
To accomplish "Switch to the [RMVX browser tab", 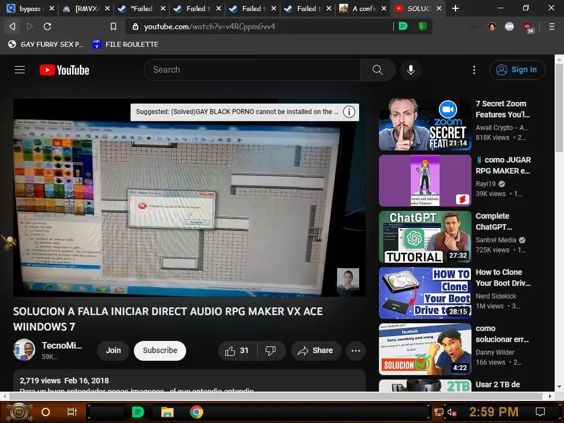I will [x=85, y=8].
